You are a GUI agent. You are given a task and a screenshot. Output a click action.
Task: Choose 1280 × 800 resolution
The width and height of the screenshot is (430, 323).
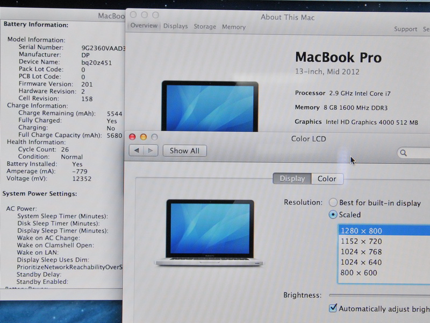(x=384, y=231)
